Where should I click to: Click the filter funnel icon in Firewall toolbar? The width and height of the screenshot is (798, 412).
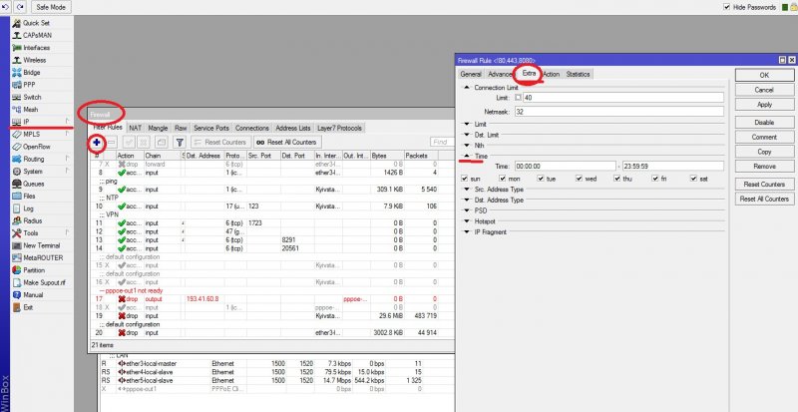(180, 143)
